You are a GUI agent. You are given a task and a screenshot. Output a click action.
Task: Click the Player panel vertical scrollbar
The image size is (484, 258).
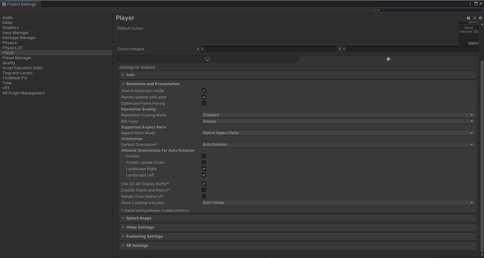(x=482, y=156)
